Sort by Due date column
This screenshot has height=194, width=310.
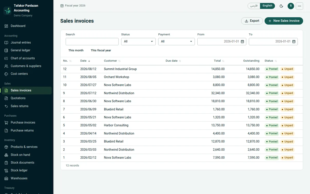173,61
